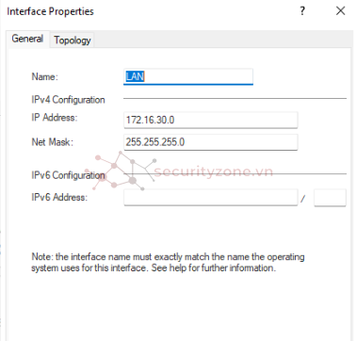Select the General tab
Screen dimensions: 357x341
click(27, 39)
